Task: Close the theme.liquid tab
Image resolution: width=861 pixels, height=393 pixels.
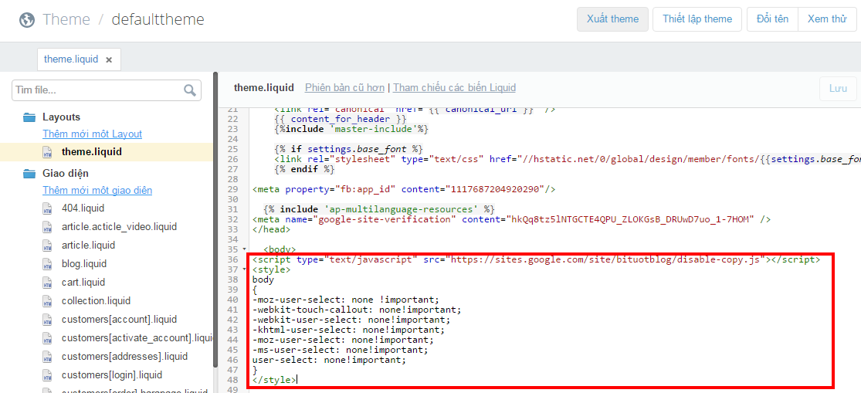Action: point(109,59)
